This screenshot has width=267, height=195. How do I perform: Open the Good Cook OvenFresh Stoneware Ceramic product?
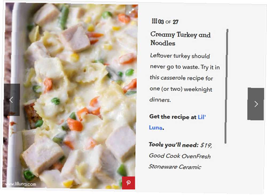[x=180, y=161]
